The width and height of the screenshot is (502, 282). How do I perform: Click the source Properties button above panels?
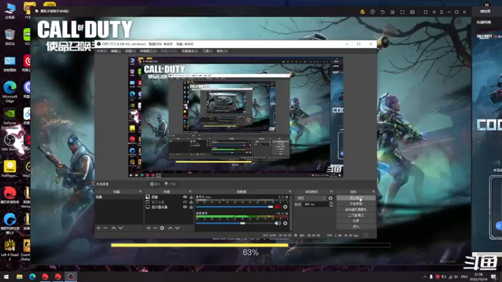(155, 184)
